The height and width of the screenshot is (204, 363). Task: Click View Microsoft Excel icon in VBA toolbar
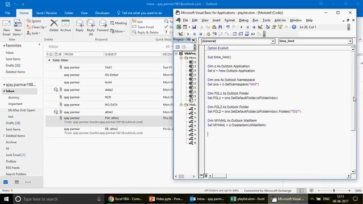pos(179,27)
